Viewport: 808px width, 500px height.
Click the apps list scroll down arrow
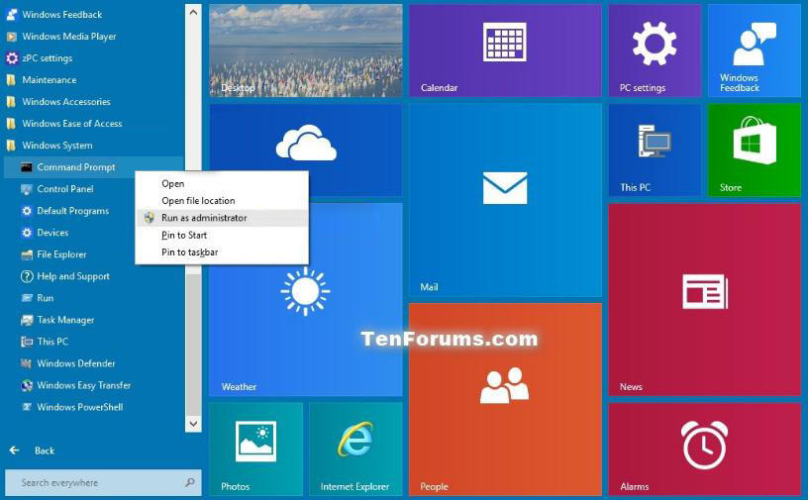193,424
